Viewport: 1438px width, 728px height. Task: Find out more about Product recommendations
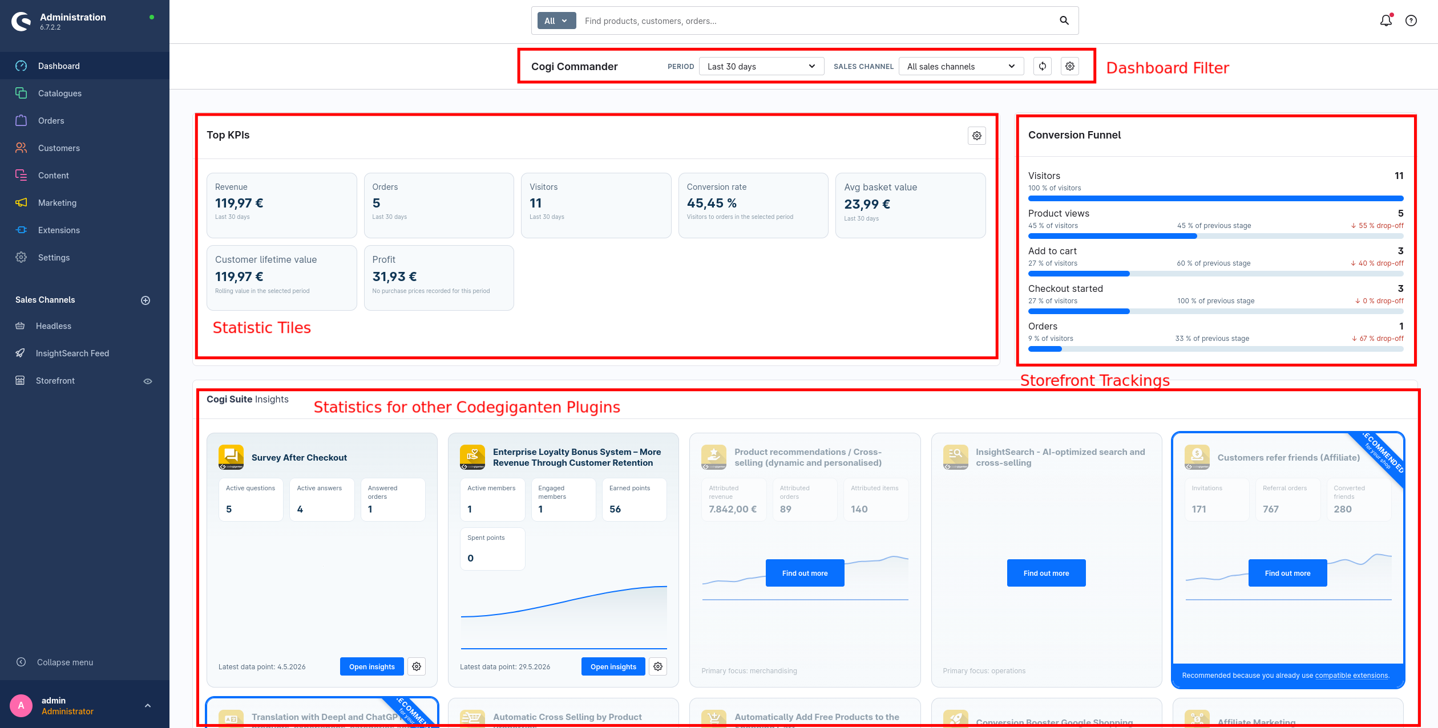tap(805, 573)
